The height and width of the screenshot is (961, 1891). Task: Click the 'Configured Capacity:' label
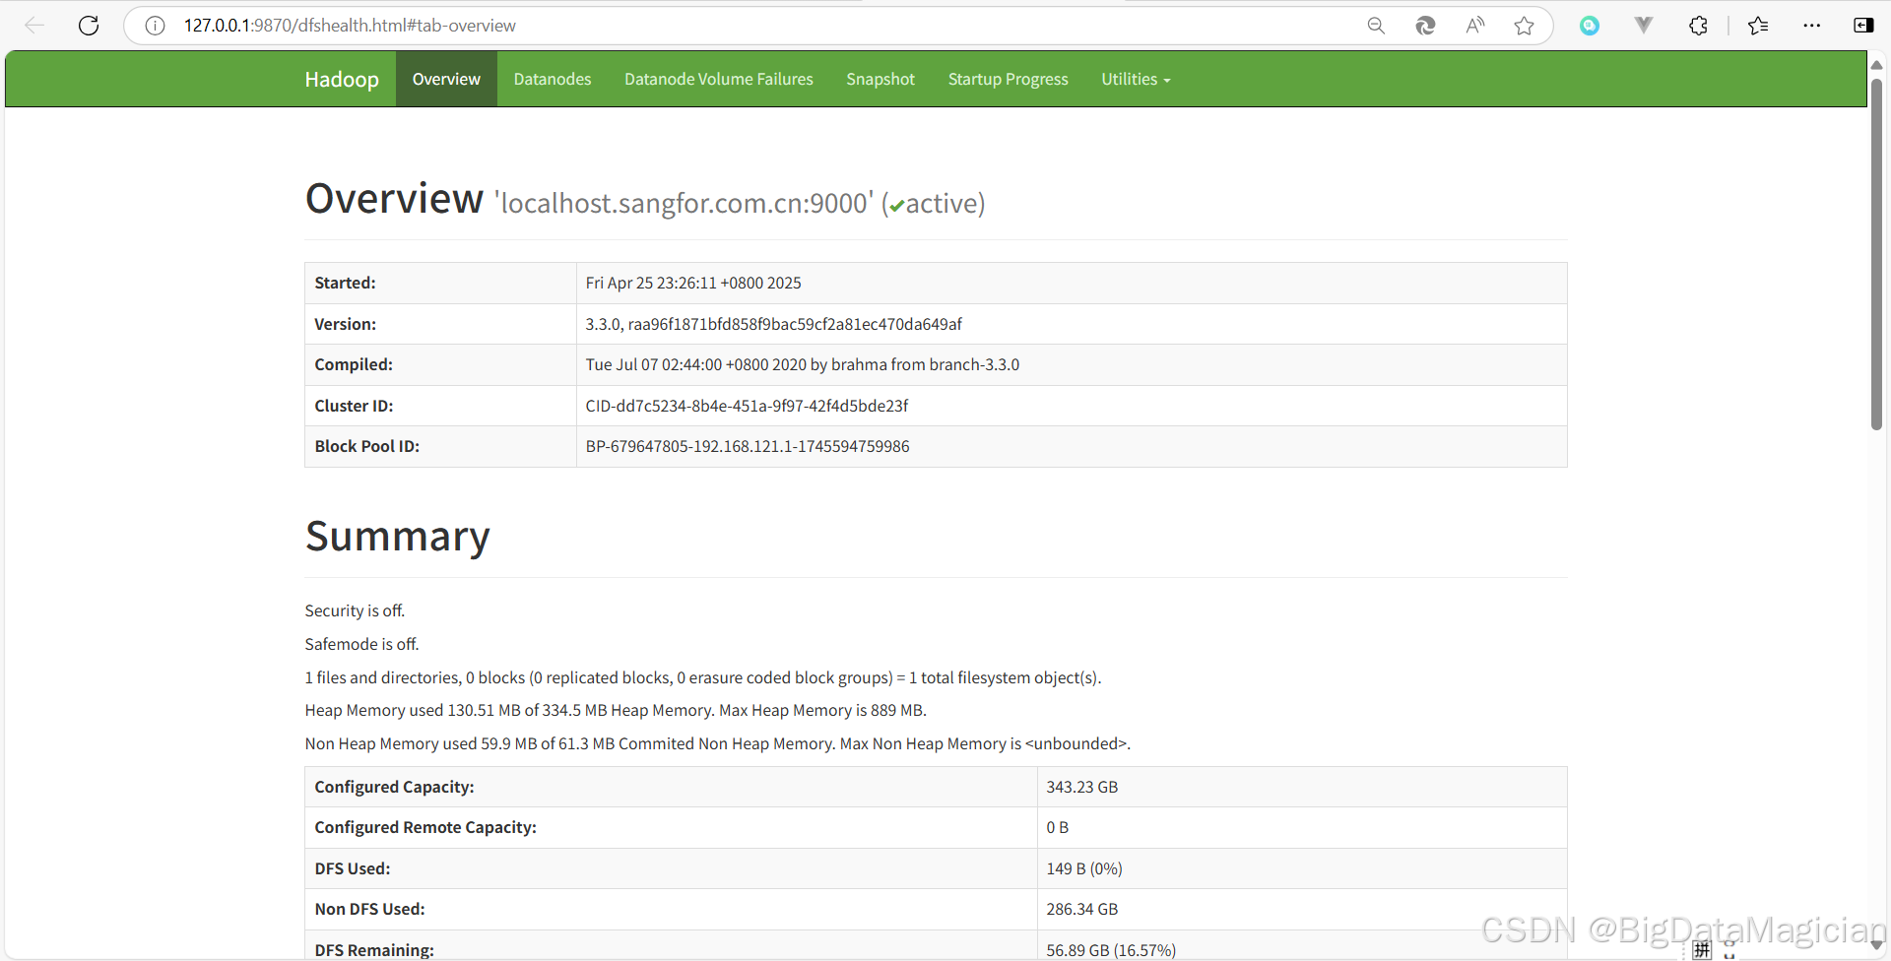coord(394,787)
